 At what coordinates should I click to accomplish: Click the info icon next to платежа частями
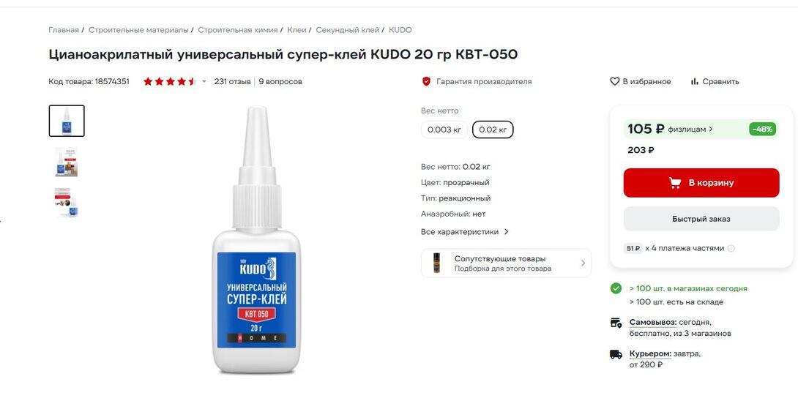click(731, 248)
